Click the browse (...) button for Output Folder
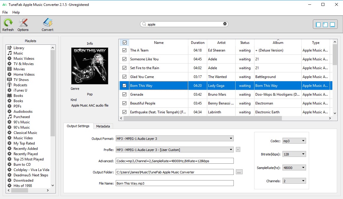 coord(239,172)
